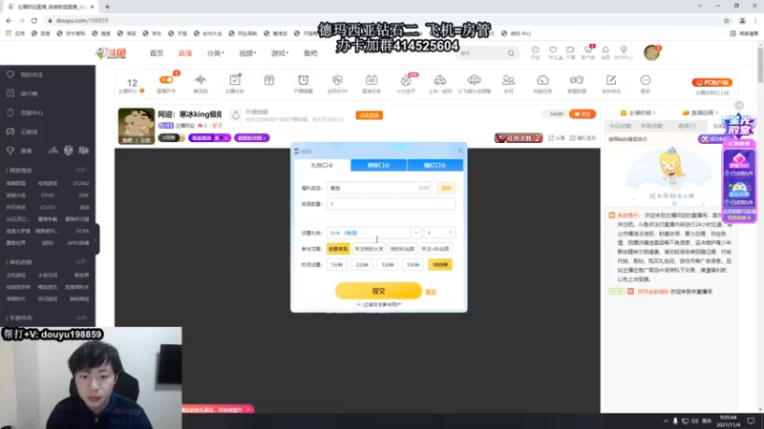This screenshot has width=764, height=429.
Task: Collapse the left sidebar with the arrow handle
Action: tap(96, 239)
